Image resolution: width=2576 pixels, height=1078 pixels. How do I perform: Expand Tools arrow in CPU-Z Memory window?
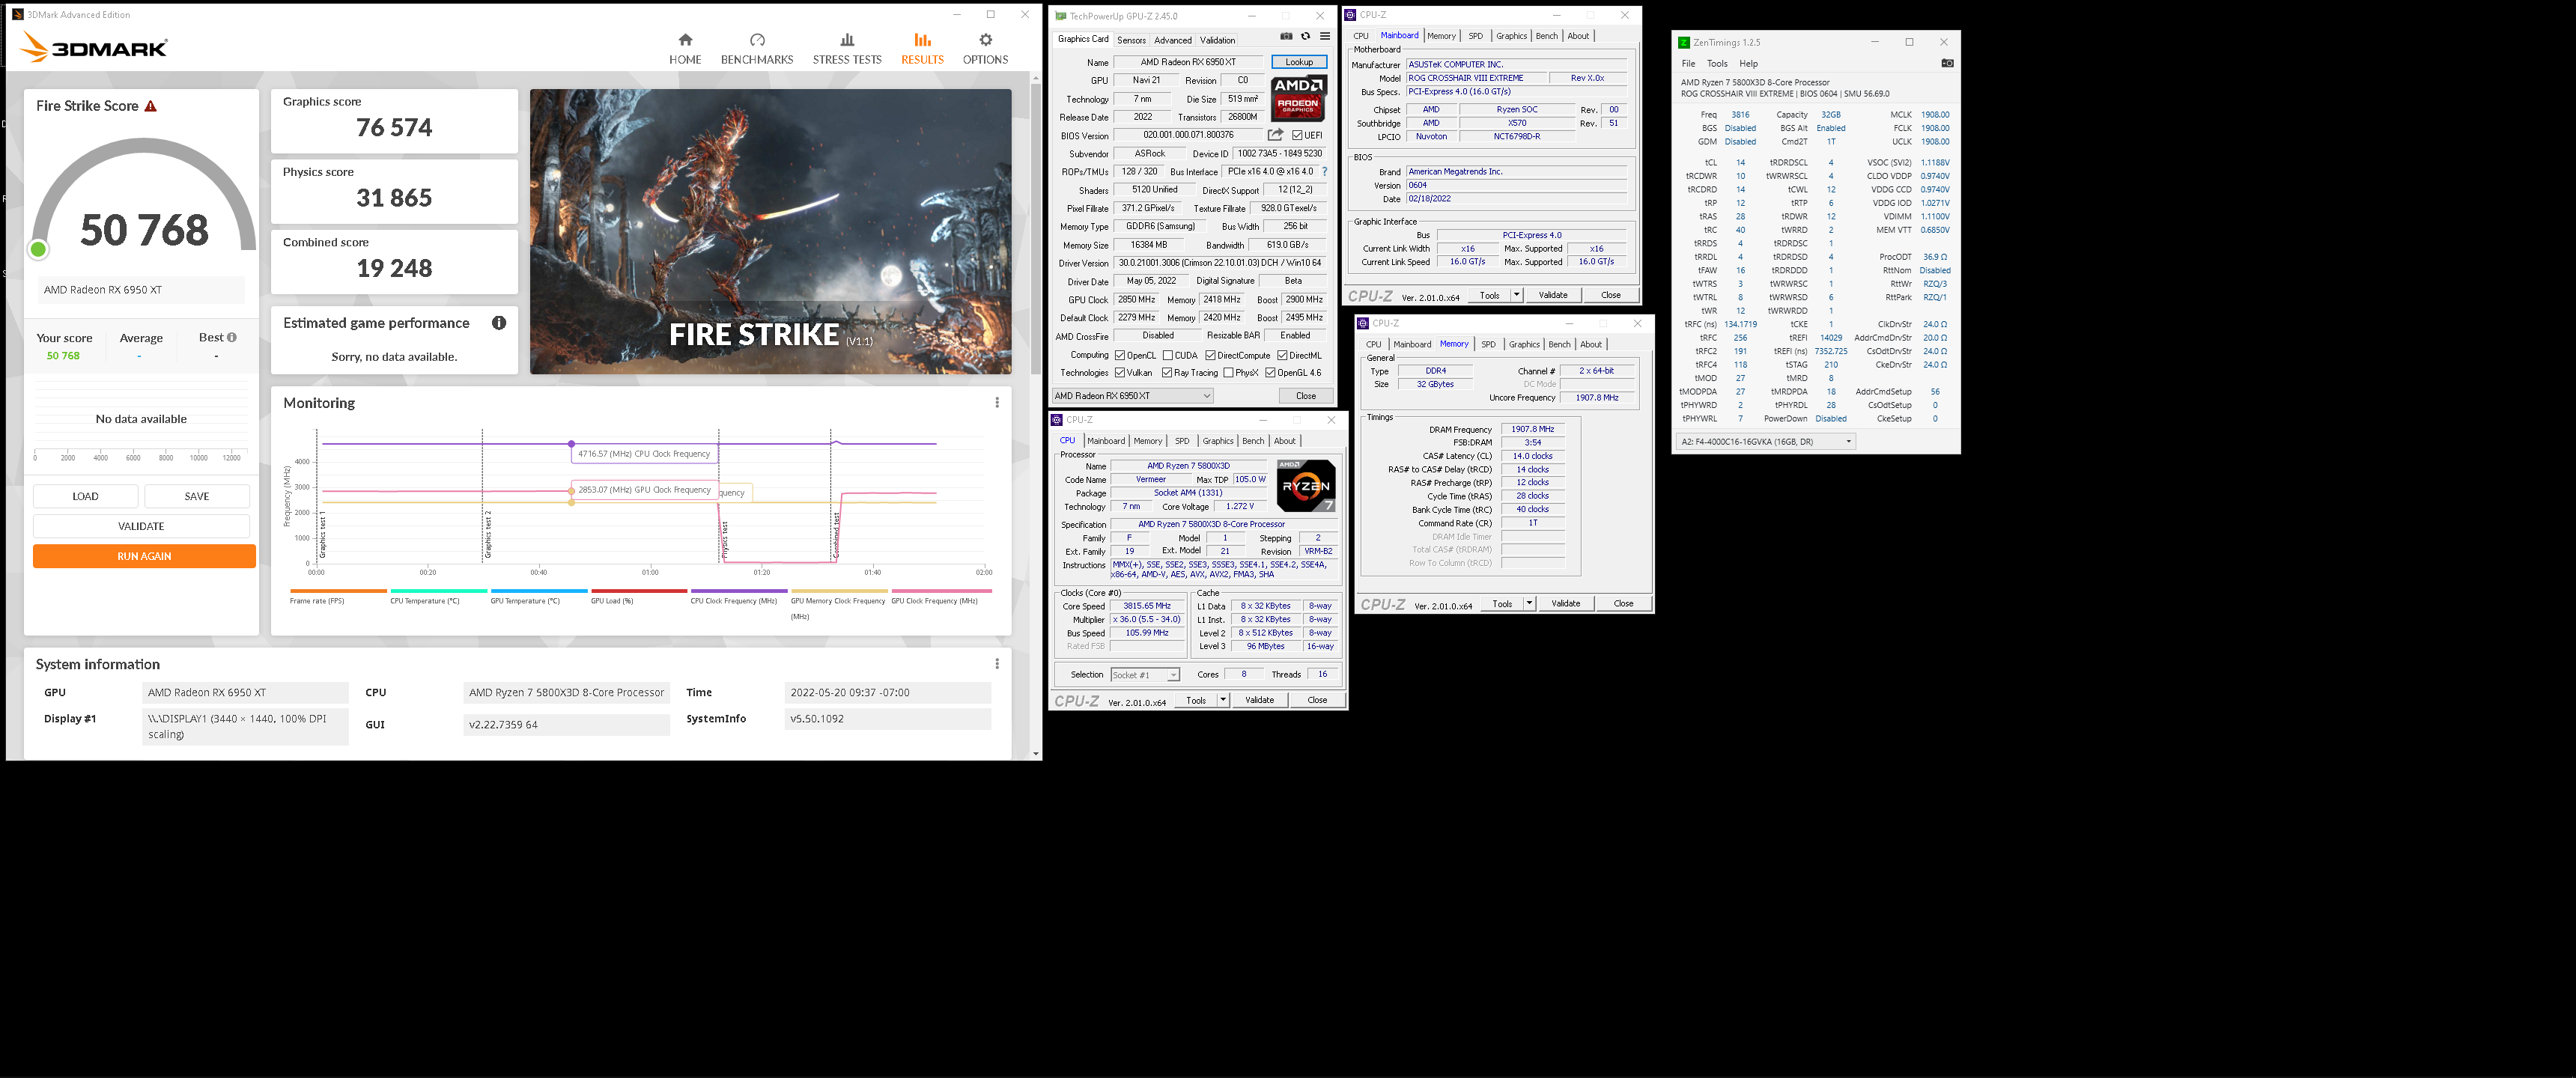click(1529, 603)
